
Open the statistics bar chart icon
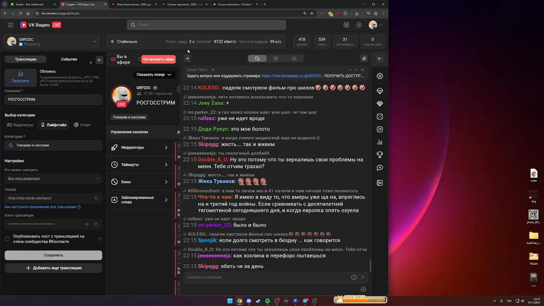click(380, 142)
